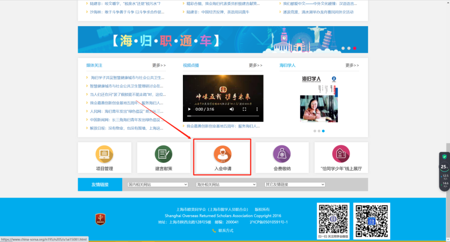Click the 会费缴纳 money bag icon
Viewport: 450px width, 242px height.
(x=282, y=154)
